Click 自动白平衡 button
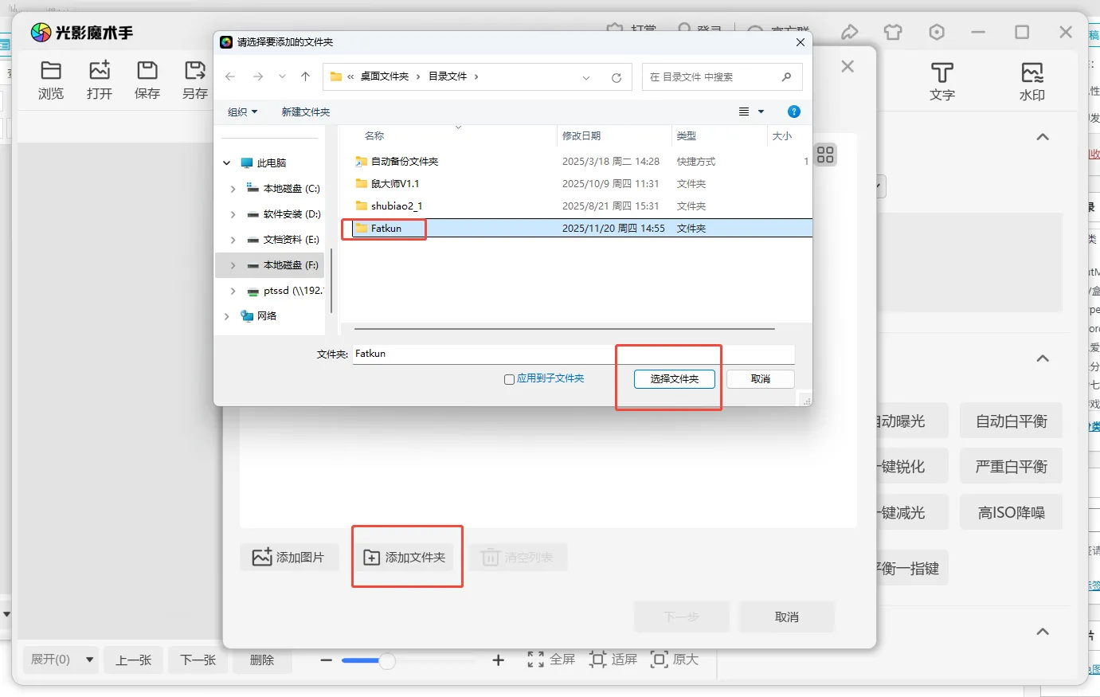Viewport: 1100px width, 697px height. (1012, 421)
